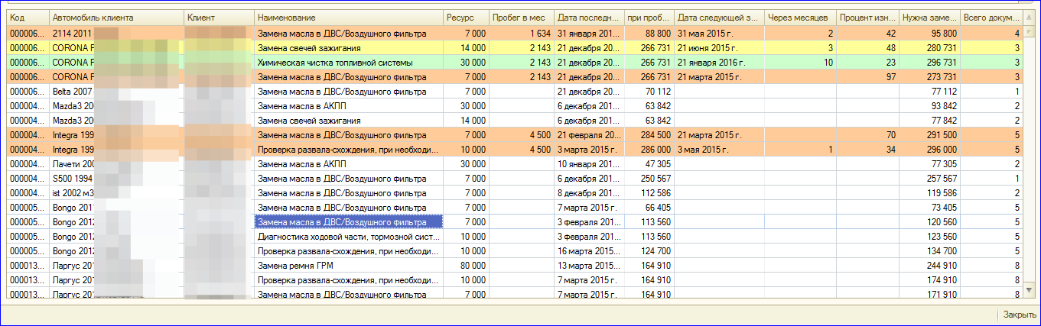Select the 16 марта 2015 date cell
1041x326 pixels.
(x=590, y=251)
